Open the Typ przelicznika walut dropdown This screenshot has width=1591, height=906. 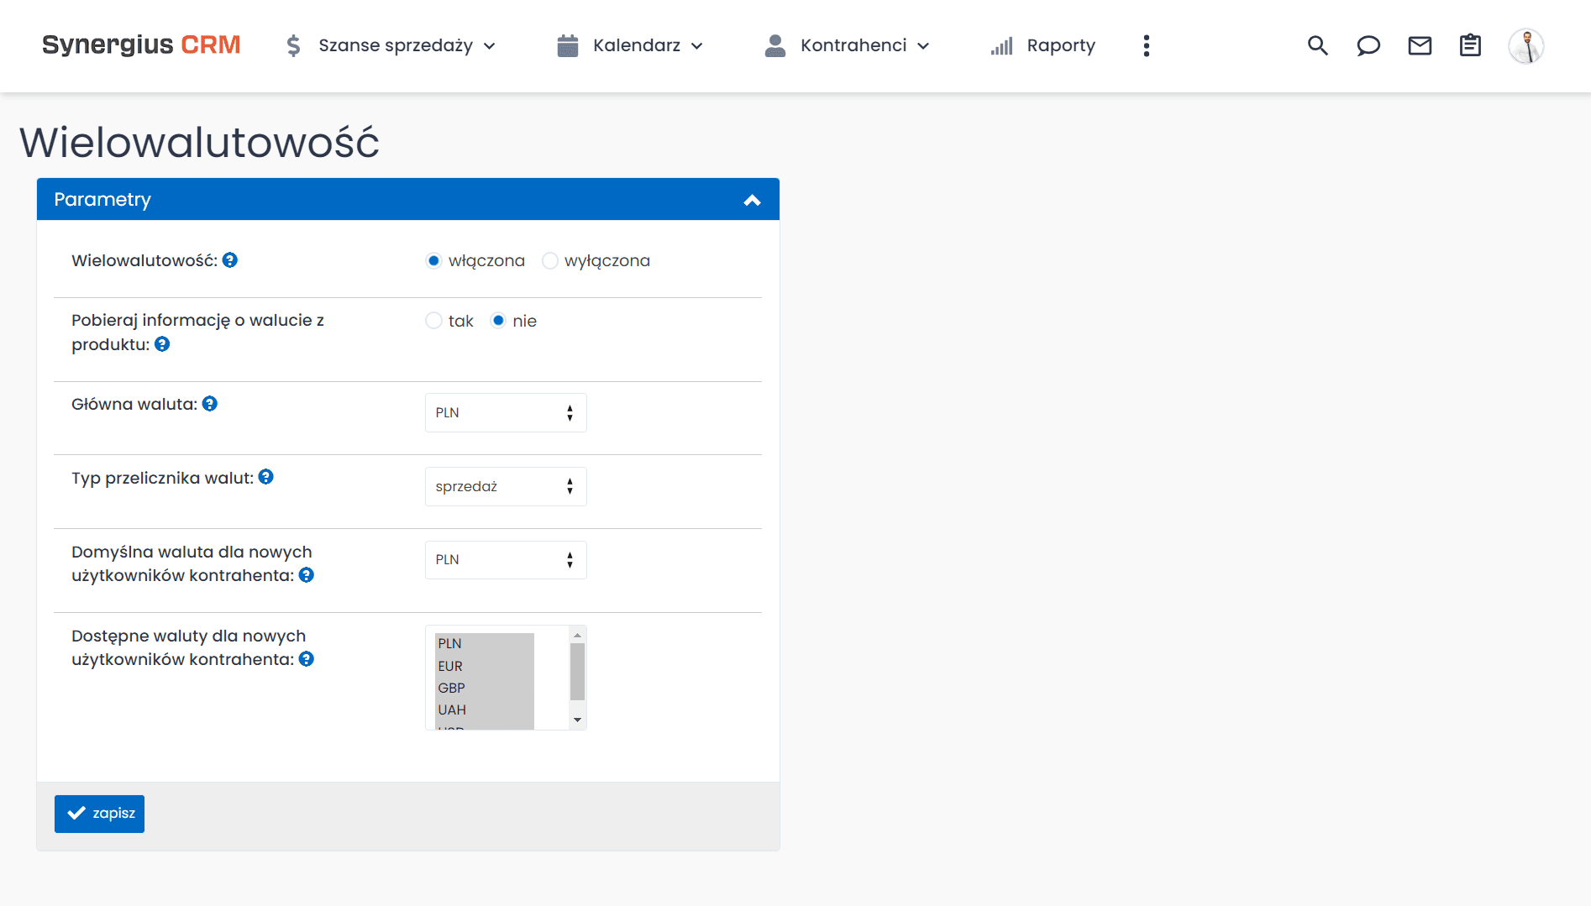pyautogui.click(x=505, y=486)
